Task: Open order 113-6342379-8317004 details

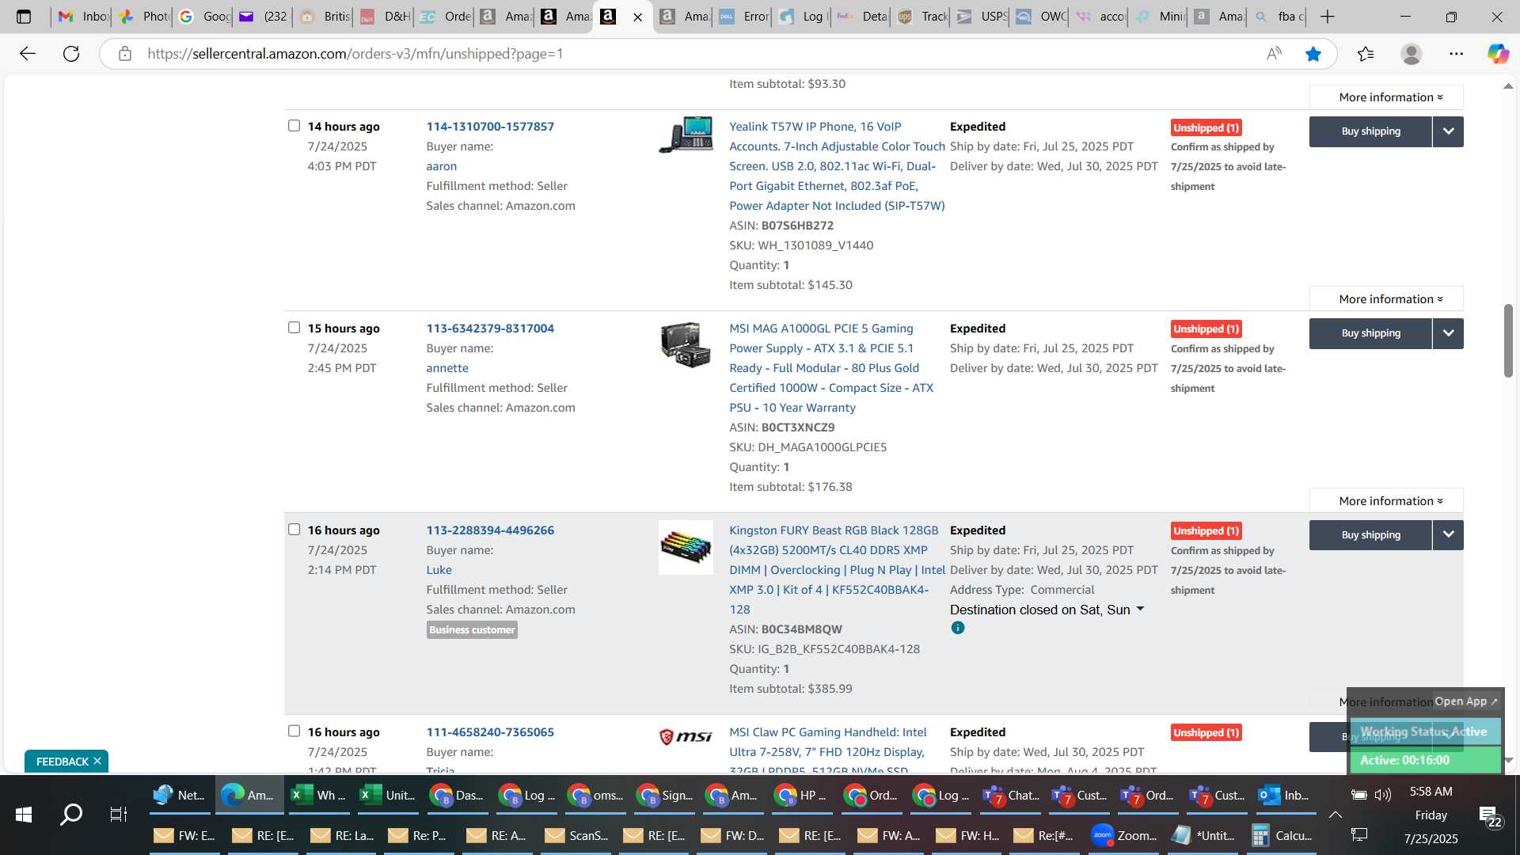Action: (x=490, y=329)
